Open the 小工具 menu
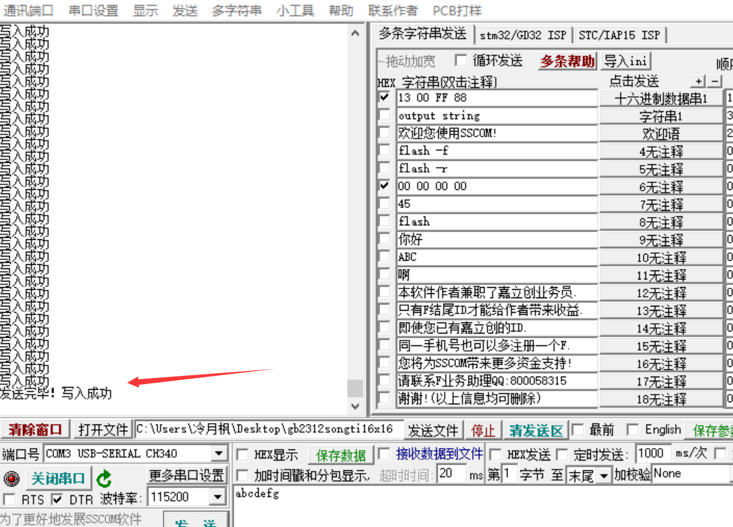The height and width of the screenshot is (527, 733). coord(294,10)
